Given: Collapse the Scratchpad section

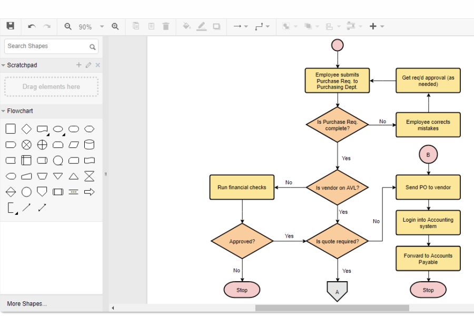Looking at the screenshot, I should [4, 65].
